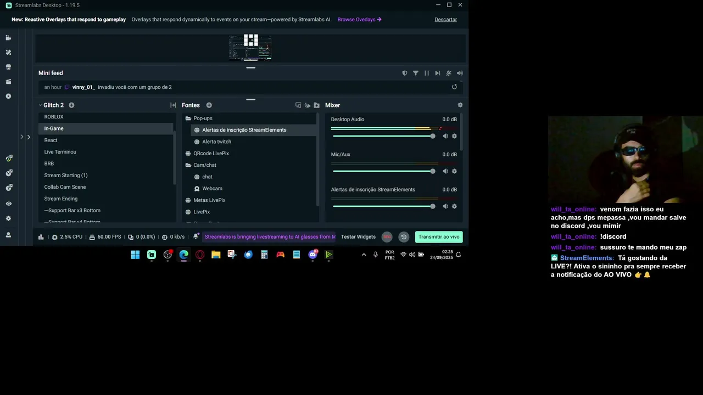Select the Collab Cam Scene
Image resolution: width=703 pixels, height=395 pixels.
(x=106, y=187)
